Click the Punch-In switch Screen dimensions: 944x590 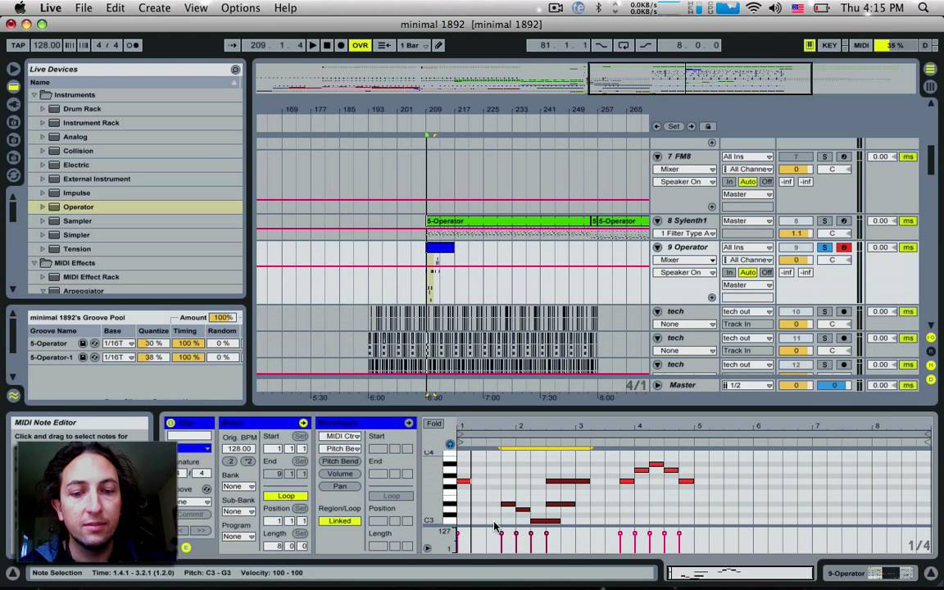tap(601, 45)
